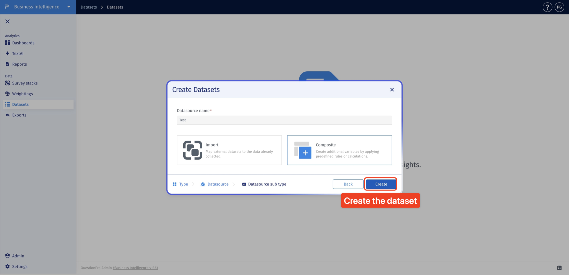Click the Datasets list icon
This screenshot has width=569, height=275.
[8, 104]
